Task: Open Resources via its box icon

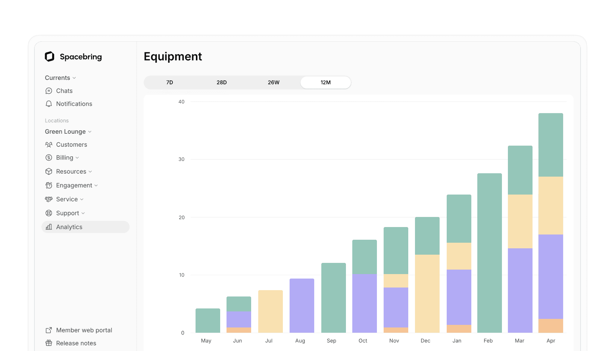Action: click(49, 171)
